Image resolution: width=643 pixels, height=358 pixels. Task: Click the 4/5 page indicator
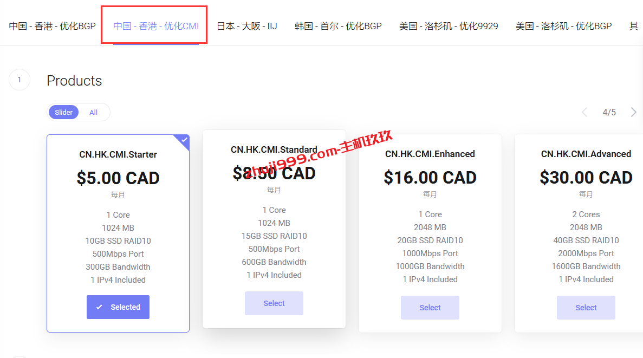click(609, 112)
